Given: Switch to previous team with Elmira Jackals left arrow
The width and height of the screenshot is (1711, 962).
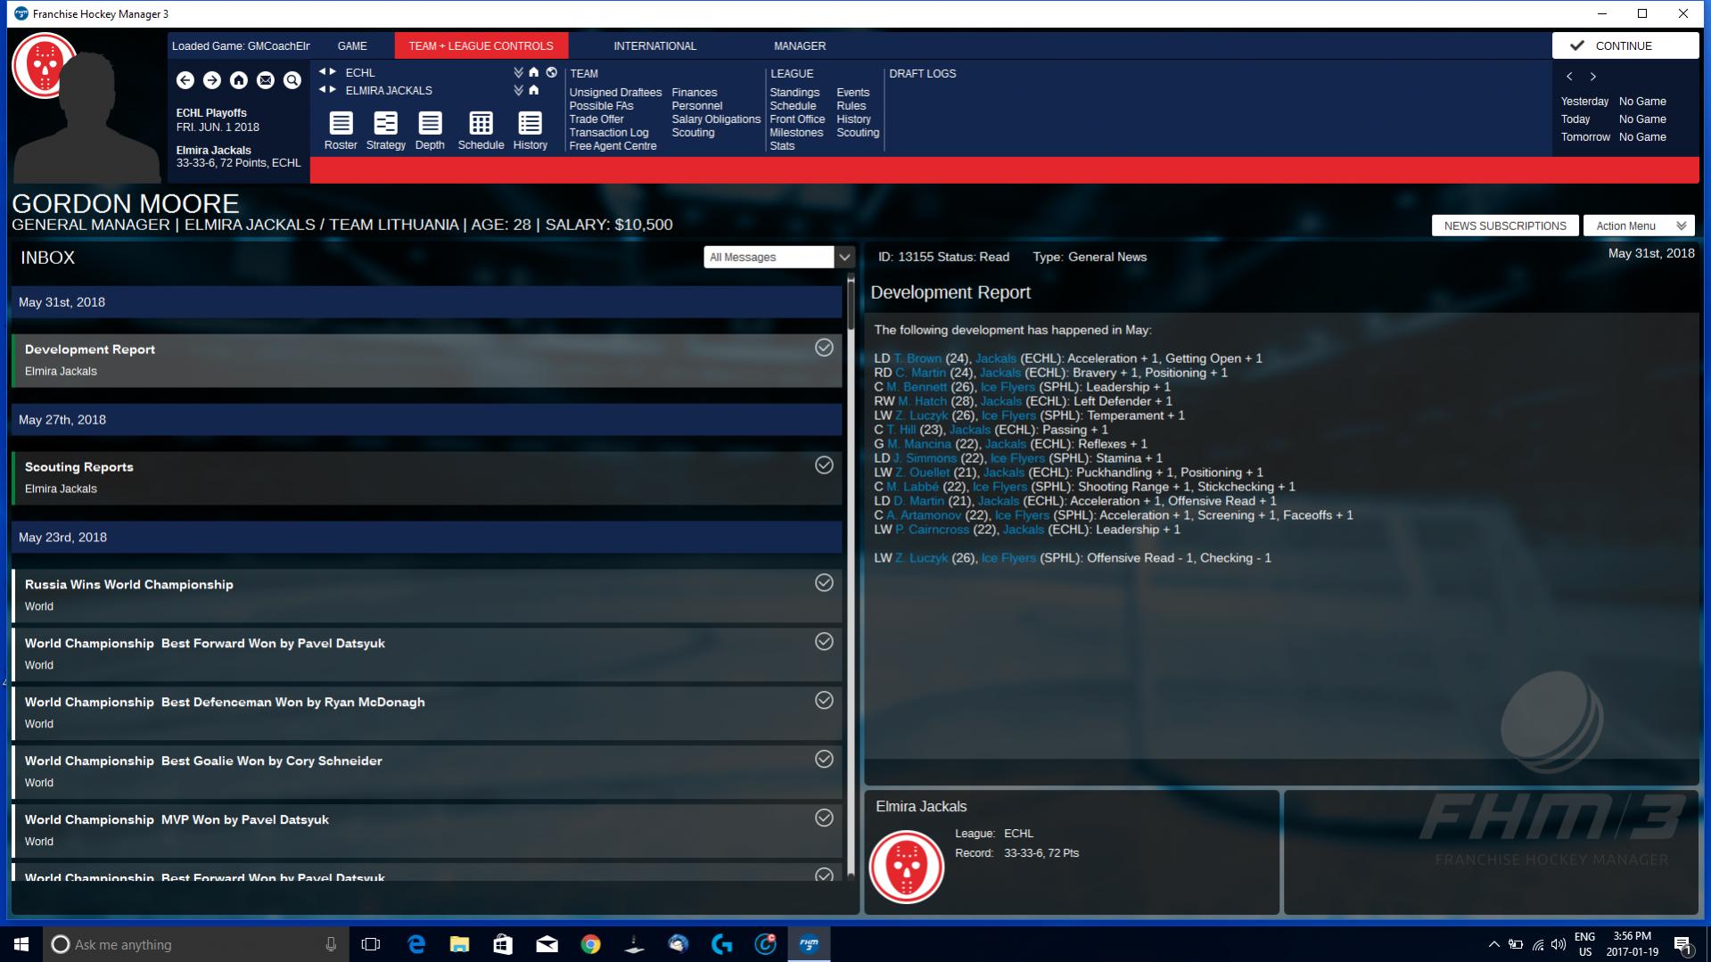Looking at the screenshot, I should coord(323,90).
